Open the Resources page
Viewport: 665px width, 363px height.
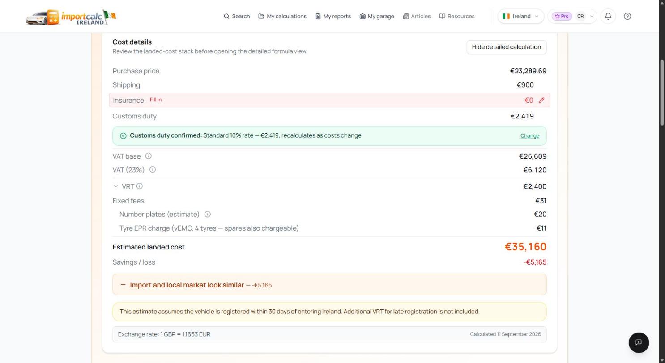[457, 16]
